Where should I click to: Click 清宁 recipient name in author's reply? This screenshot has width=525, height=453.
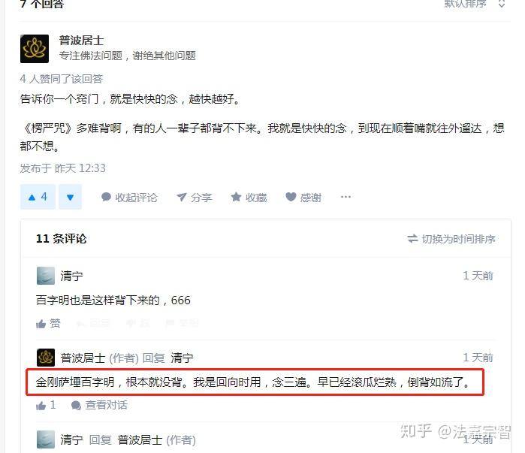coord(183,358)
